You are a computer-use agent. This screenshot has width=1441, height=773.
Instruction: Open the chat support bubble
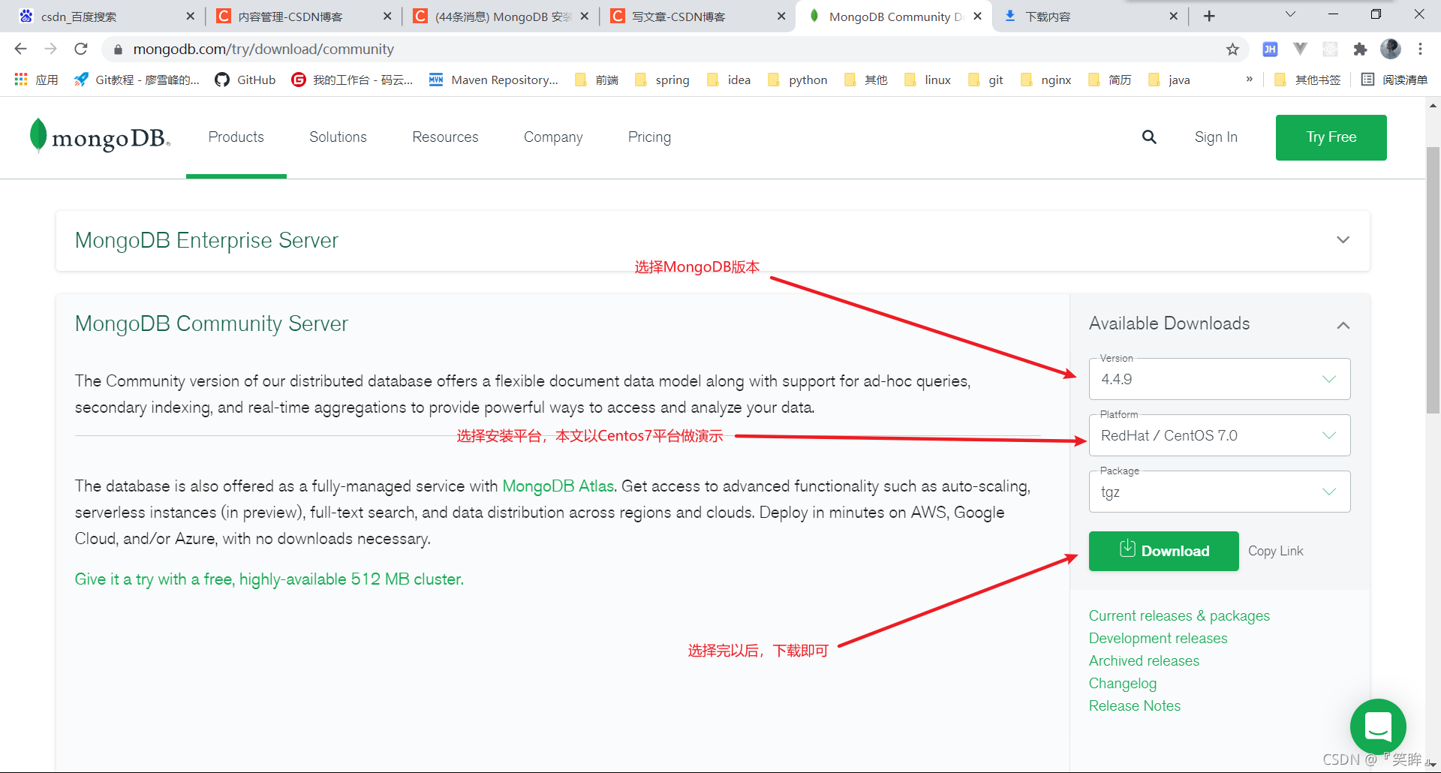coord(1378,726)
